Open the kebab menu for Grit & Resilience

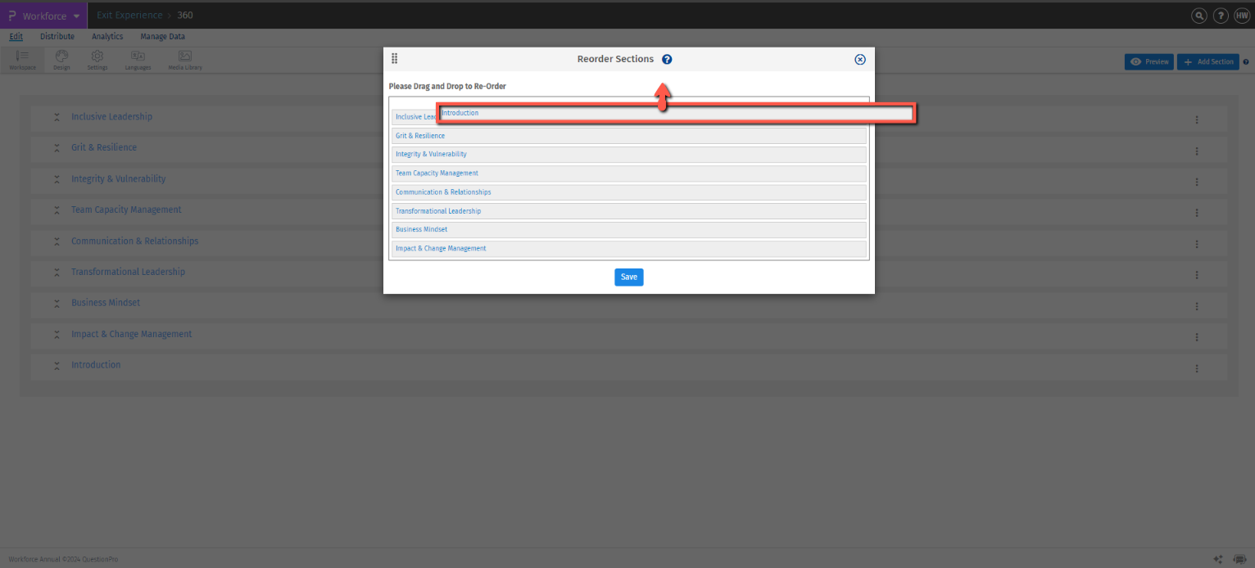click(1197, 151)
